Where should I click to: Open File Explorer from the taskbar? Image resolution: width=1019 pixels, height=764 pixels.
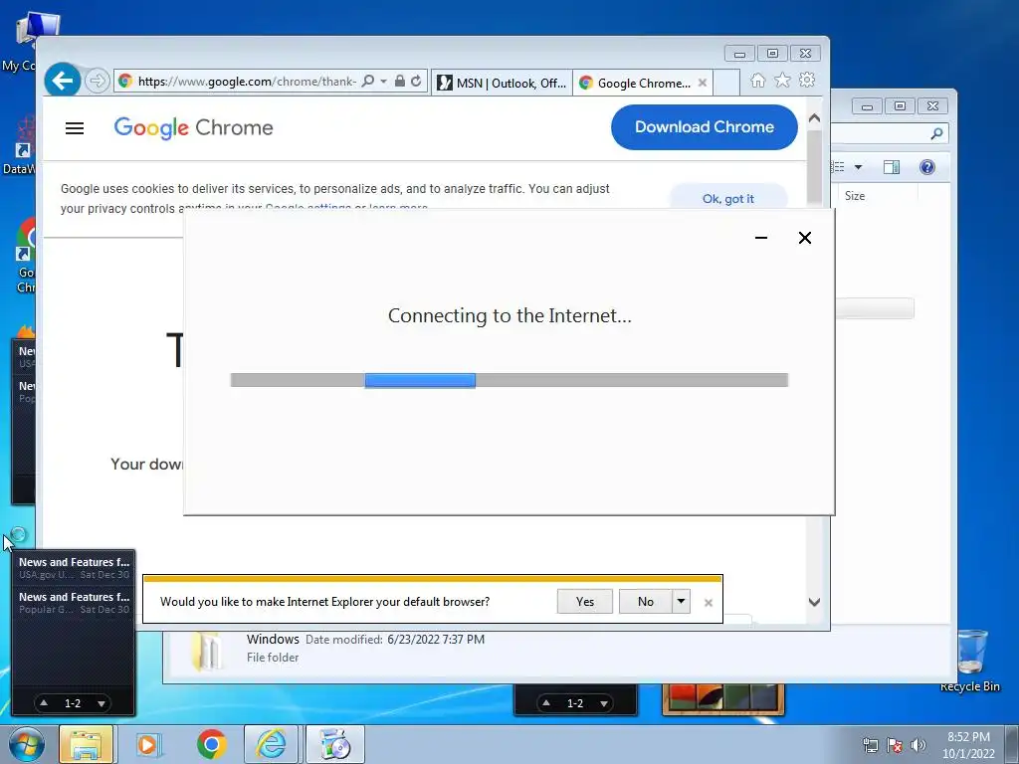pyautogui.click(x=86, y=744)
